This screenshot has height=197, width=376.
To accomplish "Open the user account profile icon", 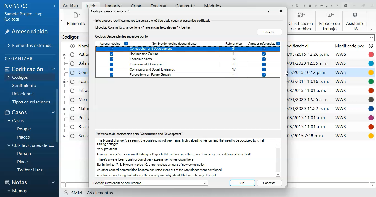I will click(297, 6).
